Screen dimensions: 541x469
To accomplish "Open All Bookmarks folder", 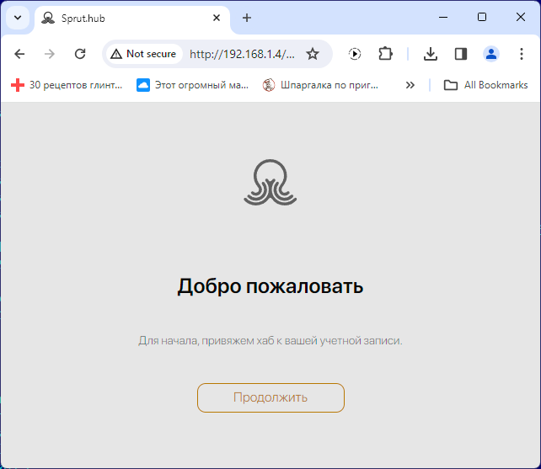I will pos(485,85).
